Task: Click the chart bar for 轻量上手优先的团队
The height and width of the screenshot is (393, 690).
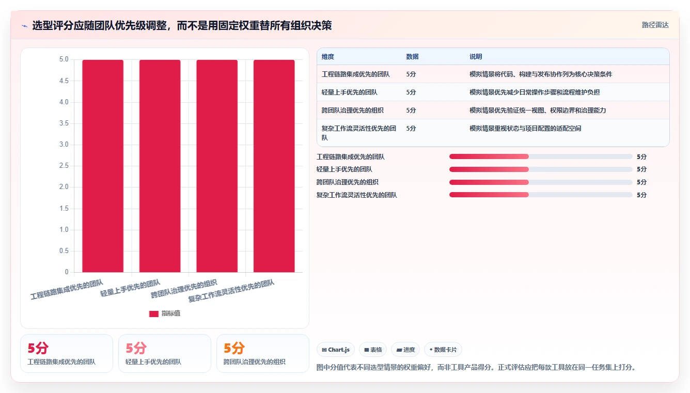Action: point(160,166)
